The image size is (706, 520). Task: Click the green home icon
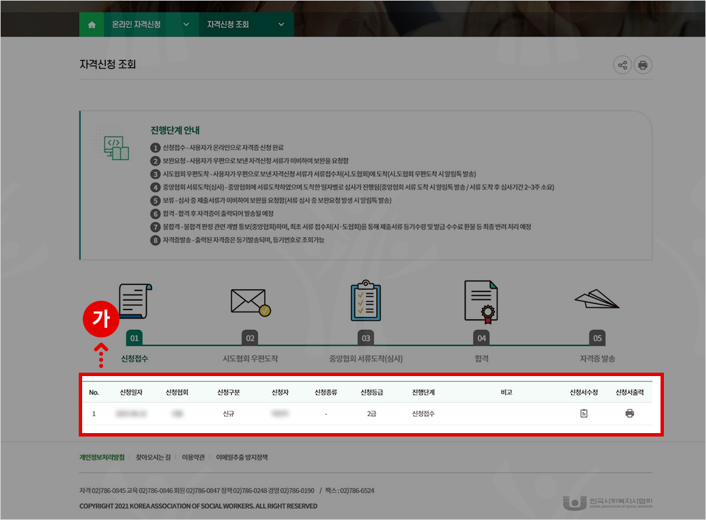click(92, 24)
